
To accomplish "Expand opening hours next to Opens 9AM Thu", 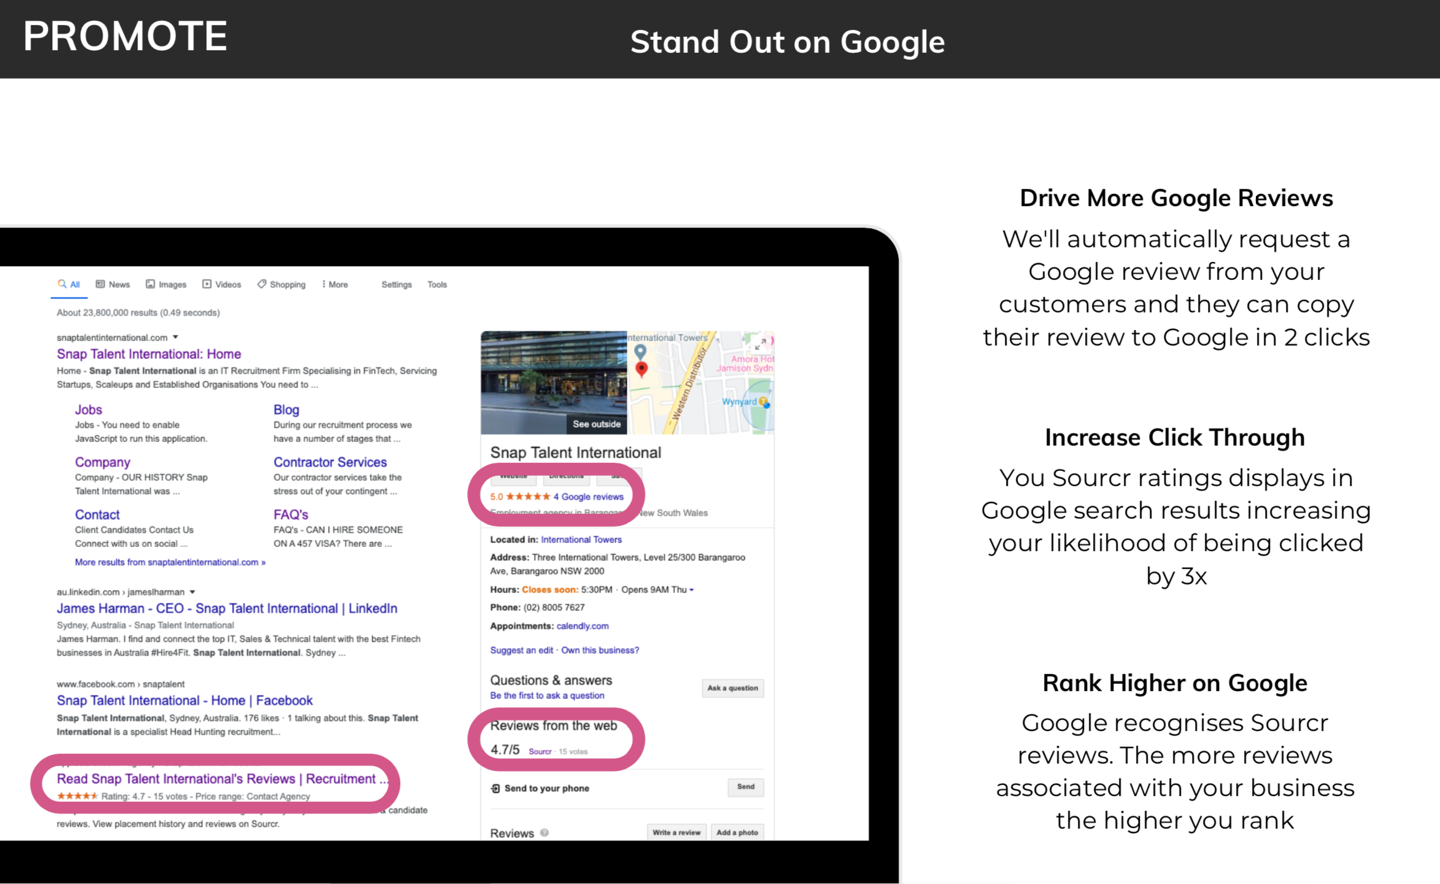I will point(692,590).
